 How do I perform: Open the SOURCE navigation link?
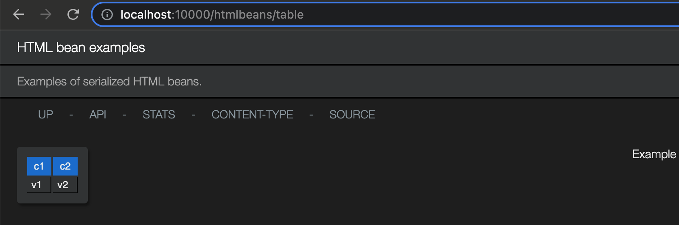pos(352,115)
